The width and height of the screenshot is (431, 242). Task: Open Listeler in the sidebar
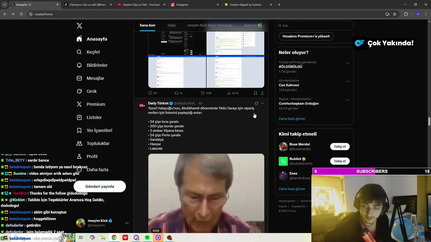pyautogui.click(x=89, y=117)
